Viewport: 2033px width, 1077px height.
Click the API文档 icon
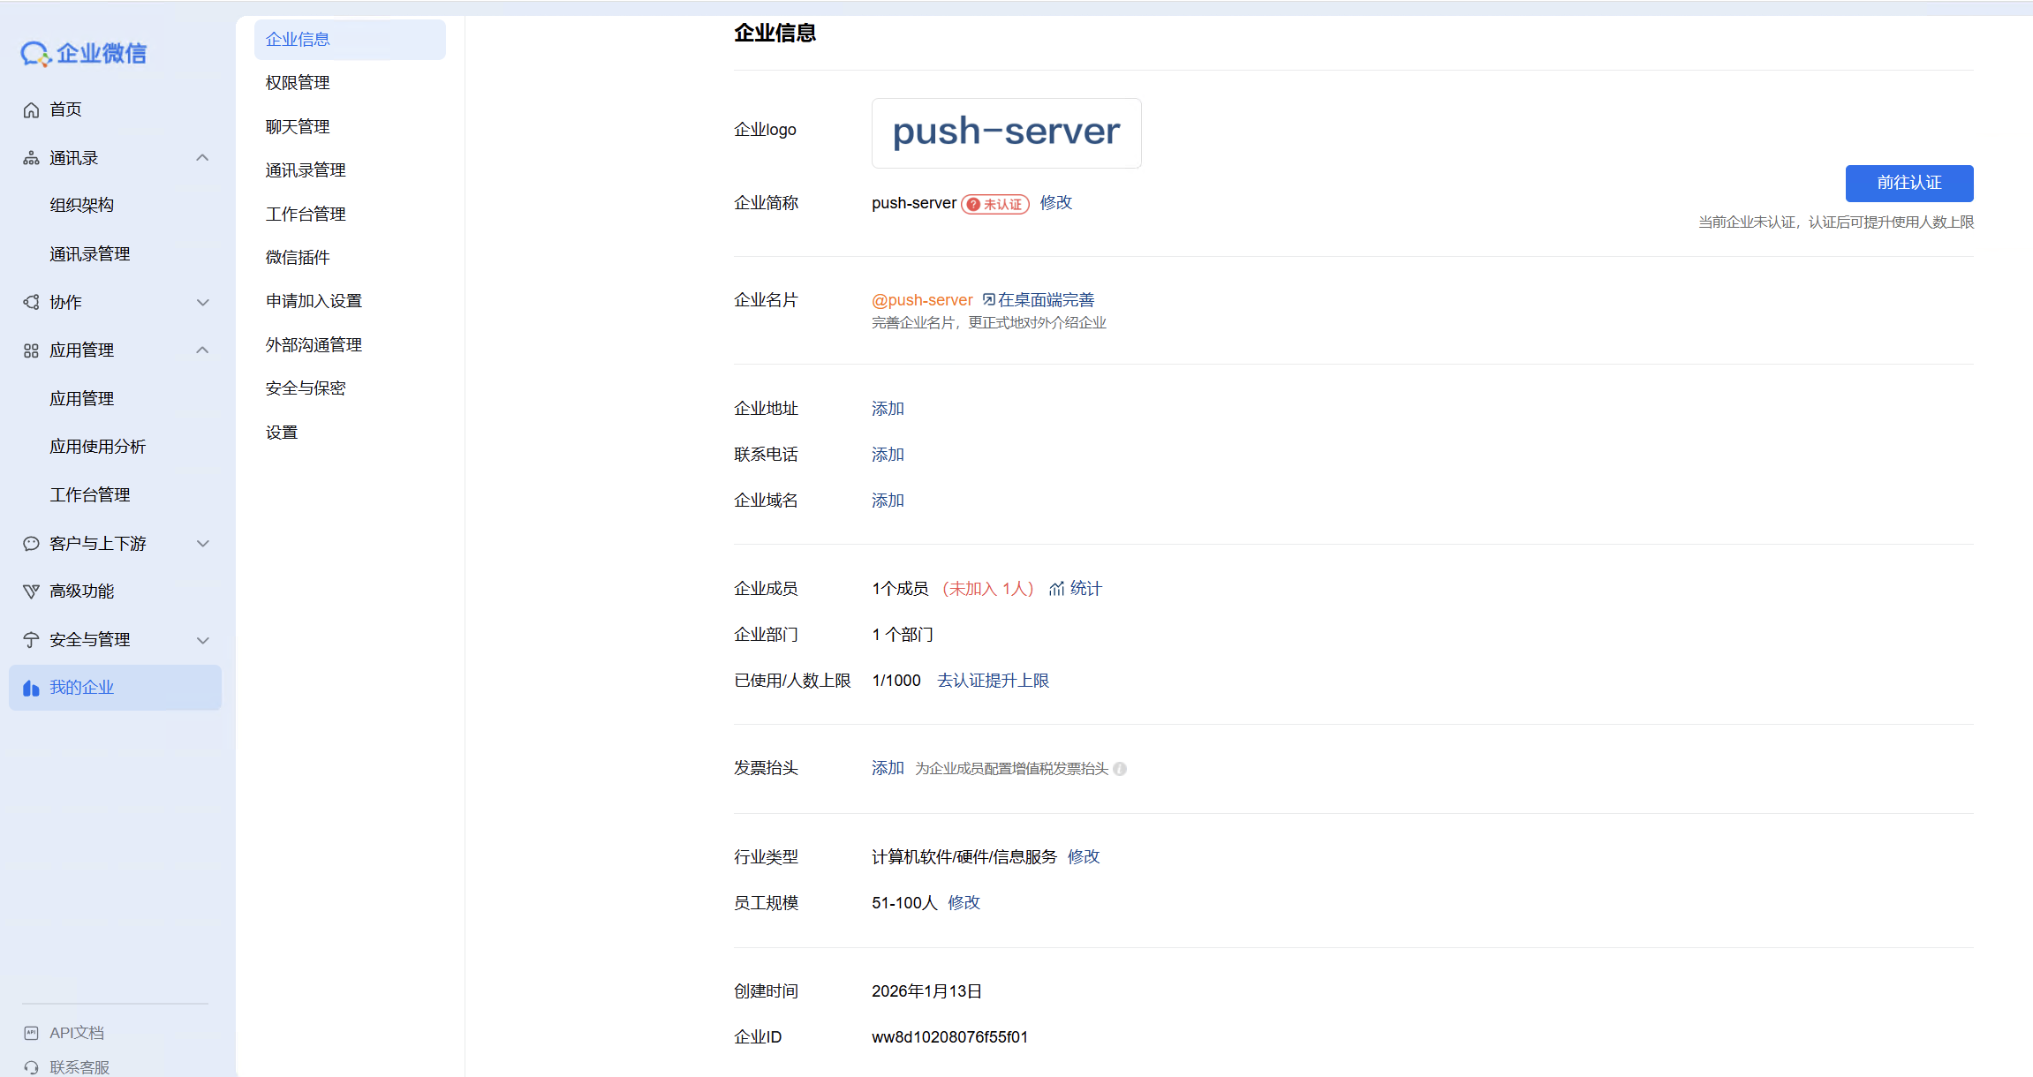[x=31, y=1033]
